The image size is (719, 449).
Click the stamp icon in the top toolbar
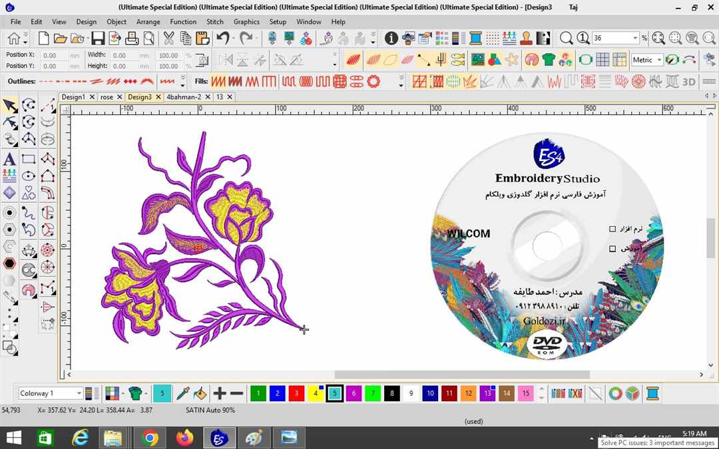pos(526,38)
